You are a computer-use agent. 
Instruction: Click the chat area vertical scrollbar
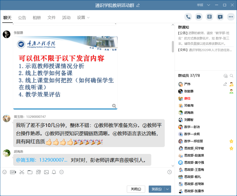pos(173,47)
